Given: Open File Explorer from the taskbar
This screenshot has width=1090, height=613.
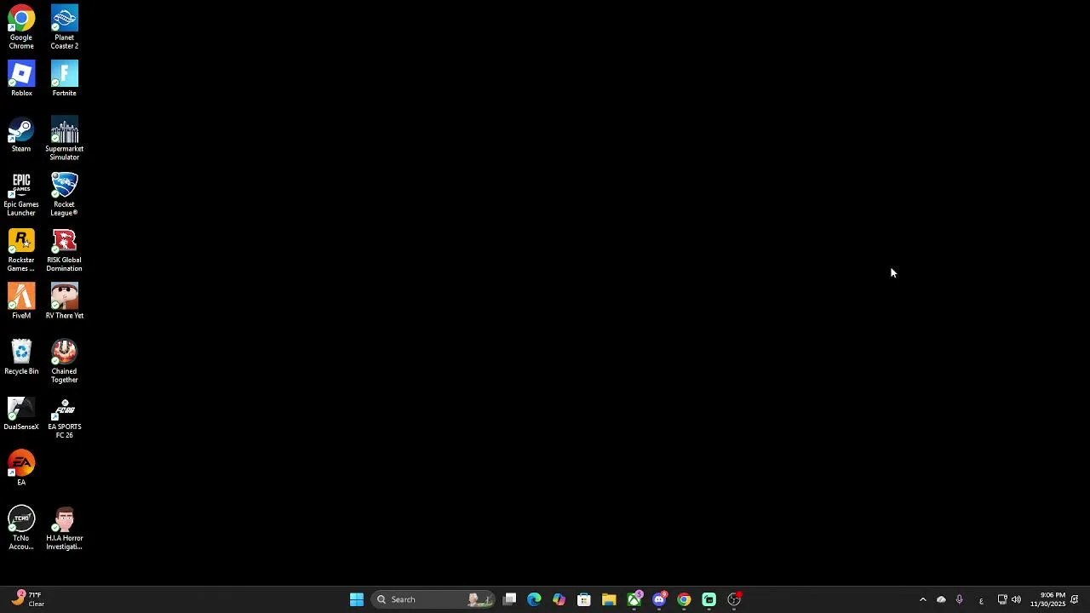Looking at the screenshot, I should [609, 599].
